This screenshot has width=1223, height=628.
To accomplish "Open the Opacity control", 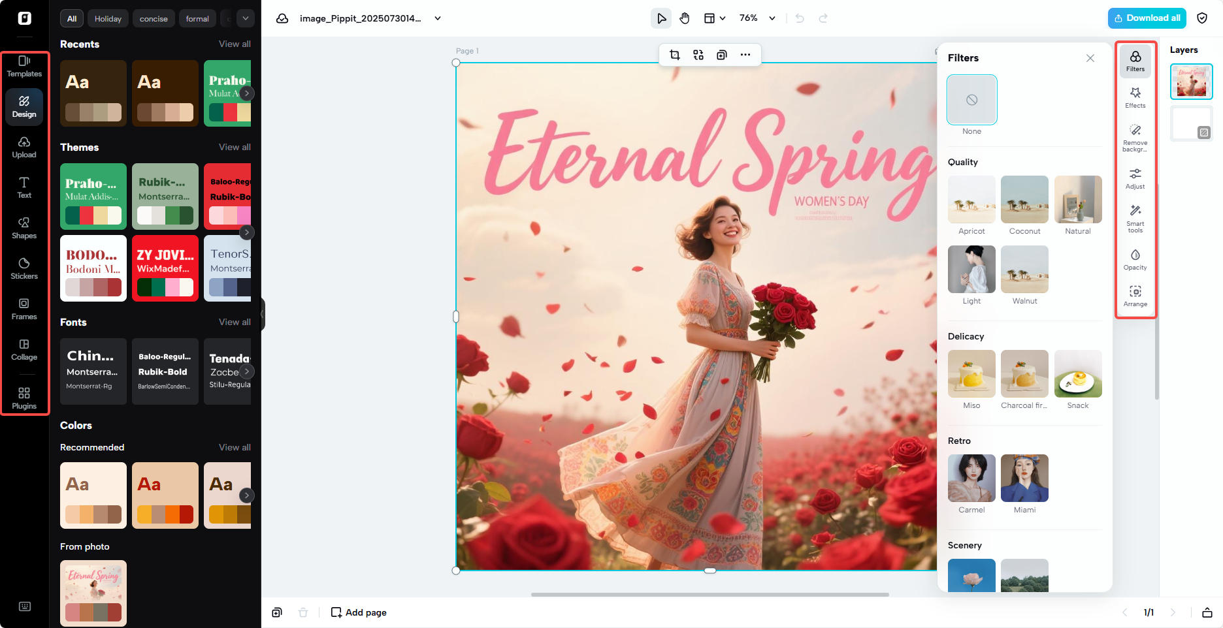I will [1135, 259].
